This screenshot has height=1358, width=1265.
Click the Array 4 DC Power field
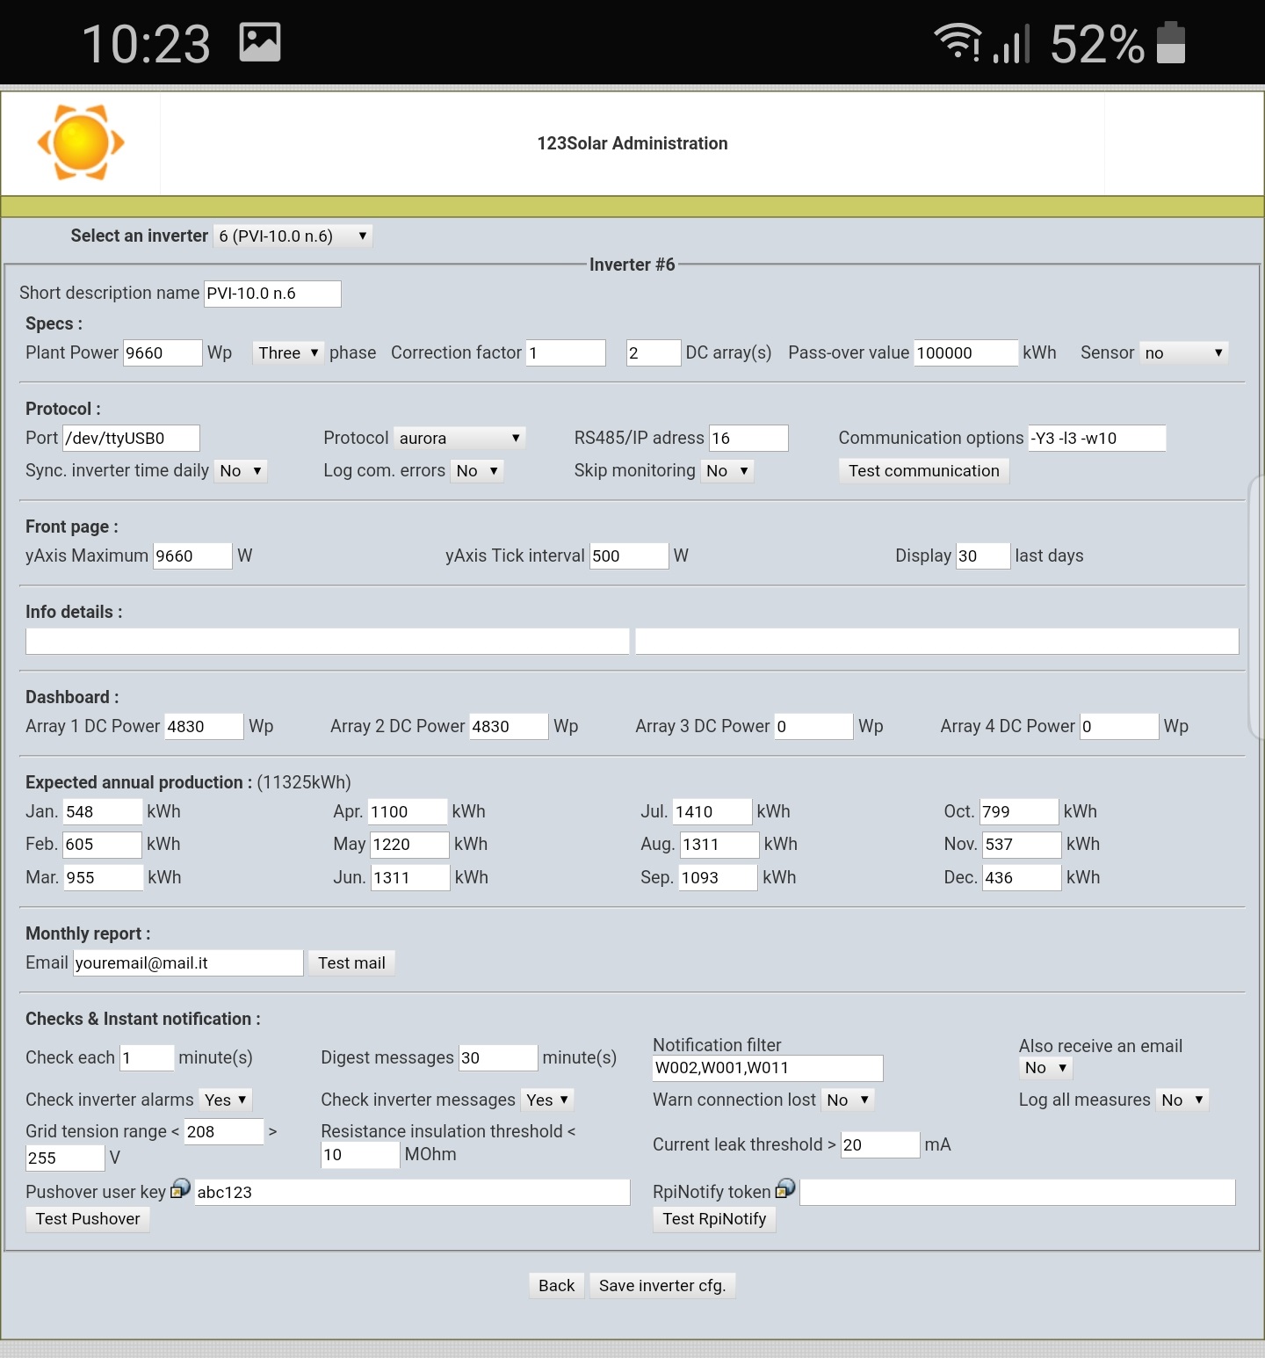1119,726
